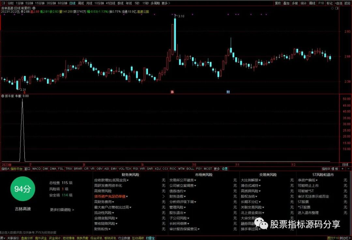
Task: Open the indicator 设置 settings
Action: pyautogui.click(x=225, y=169)
